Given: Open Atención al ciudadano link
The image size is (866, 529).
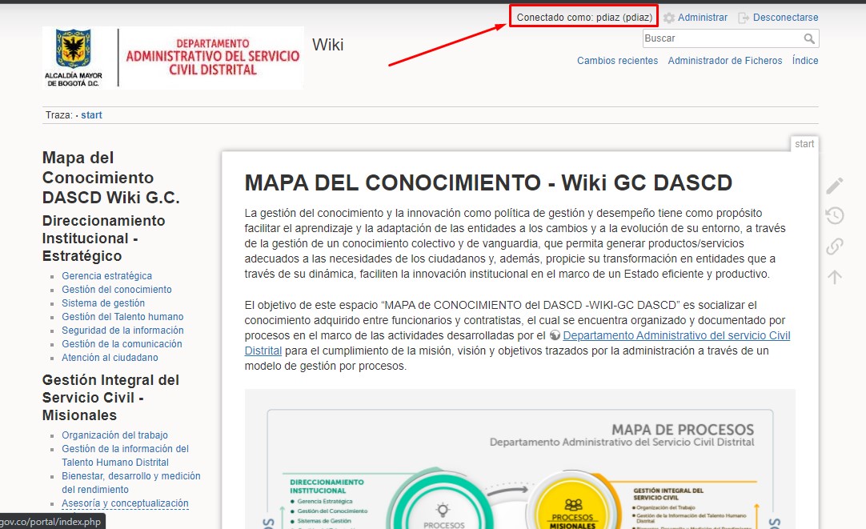Looking at the screenshot, I should point(110,358).
